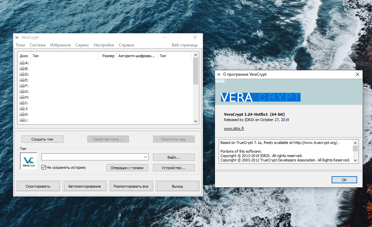Open the volume path dropdown list
Viewport: 372px width, 227px height.
pyautogui.click(x=145, y=157)
